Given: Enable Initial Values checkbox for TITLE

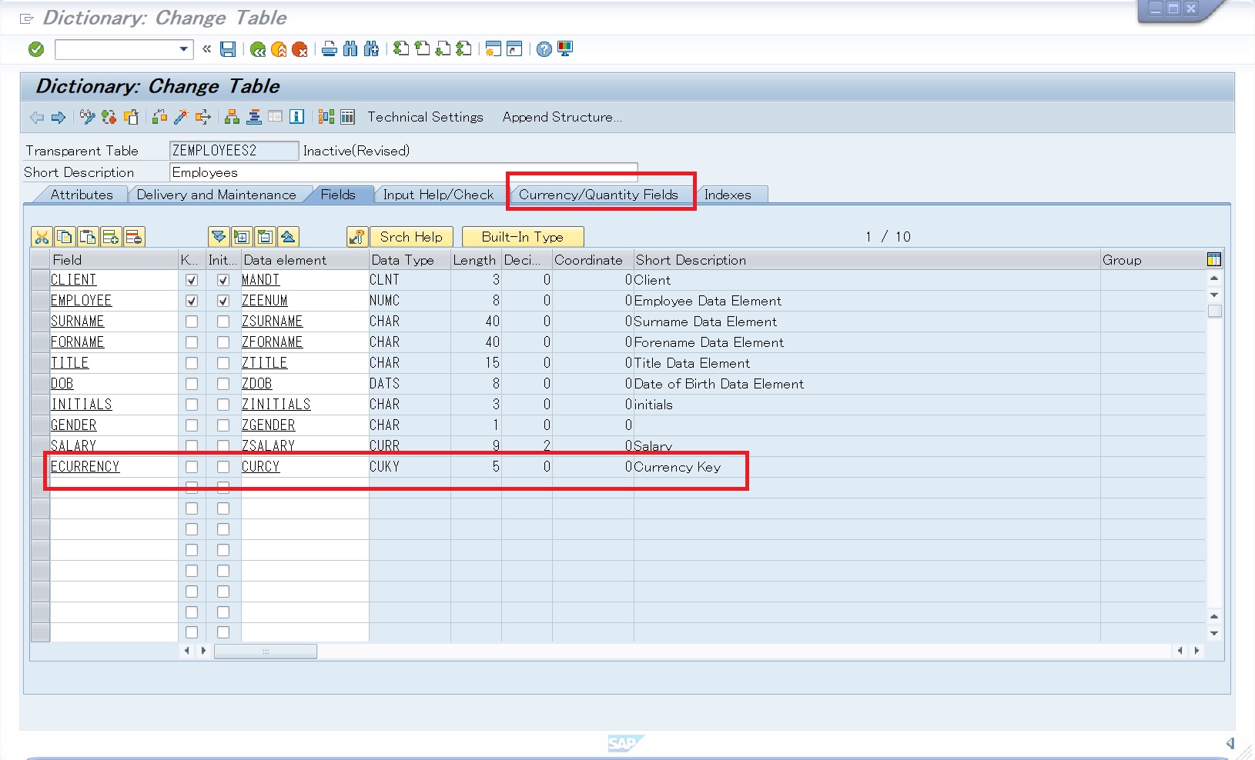Looking at the screenshot, I should [x=223, y=363].
